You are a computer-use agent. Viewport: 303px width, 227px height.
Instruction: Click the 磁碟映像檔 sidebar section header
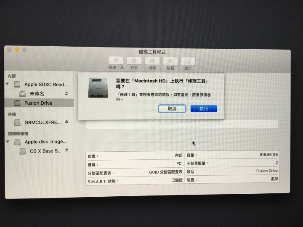coord(18,134)
